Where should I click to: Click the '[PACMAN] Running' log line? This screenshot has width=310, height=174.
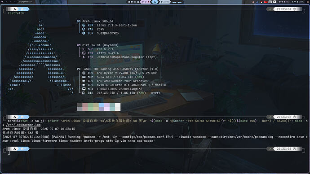pyautogui.click(x=66, y=137)
